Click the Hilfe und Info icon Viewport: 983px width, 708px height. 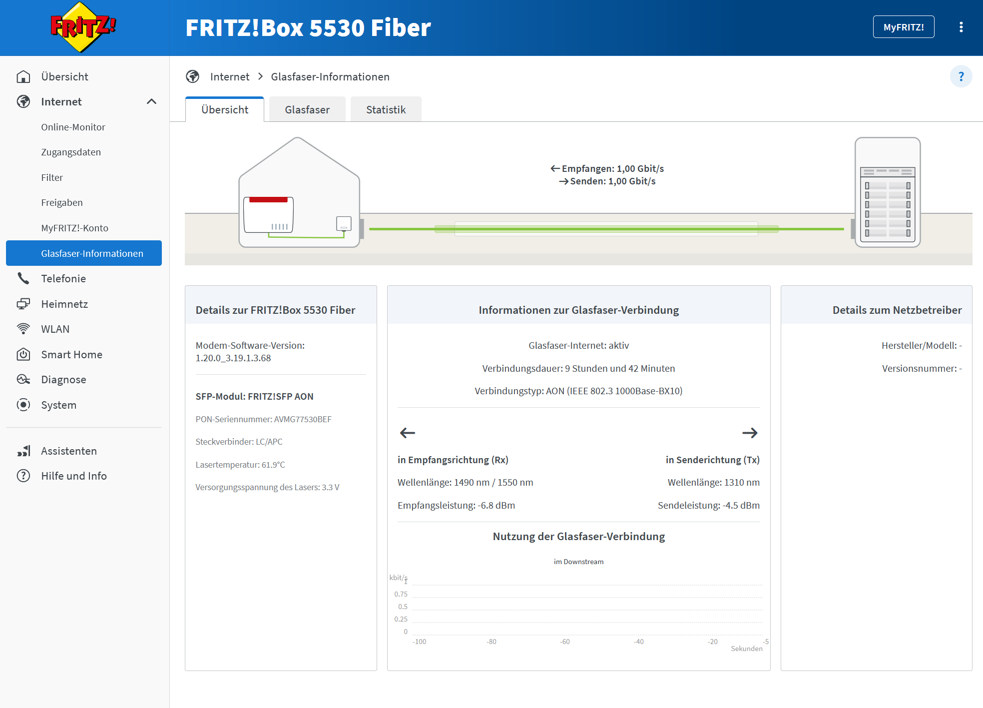coord(23,476)
